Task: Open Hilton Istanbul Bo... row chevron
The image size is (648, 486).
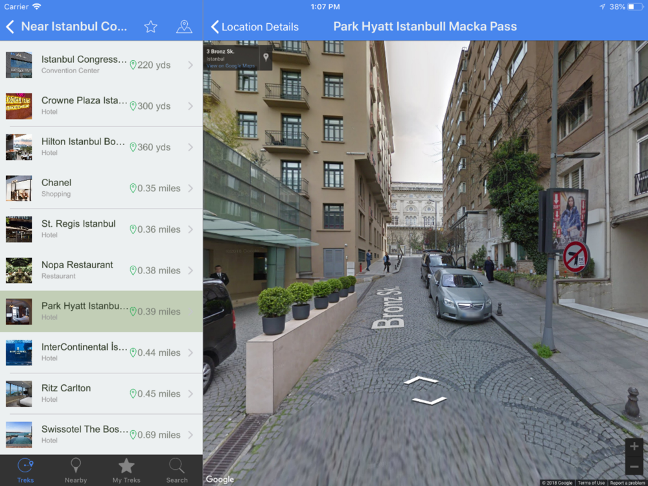Action: coord(191,147)
